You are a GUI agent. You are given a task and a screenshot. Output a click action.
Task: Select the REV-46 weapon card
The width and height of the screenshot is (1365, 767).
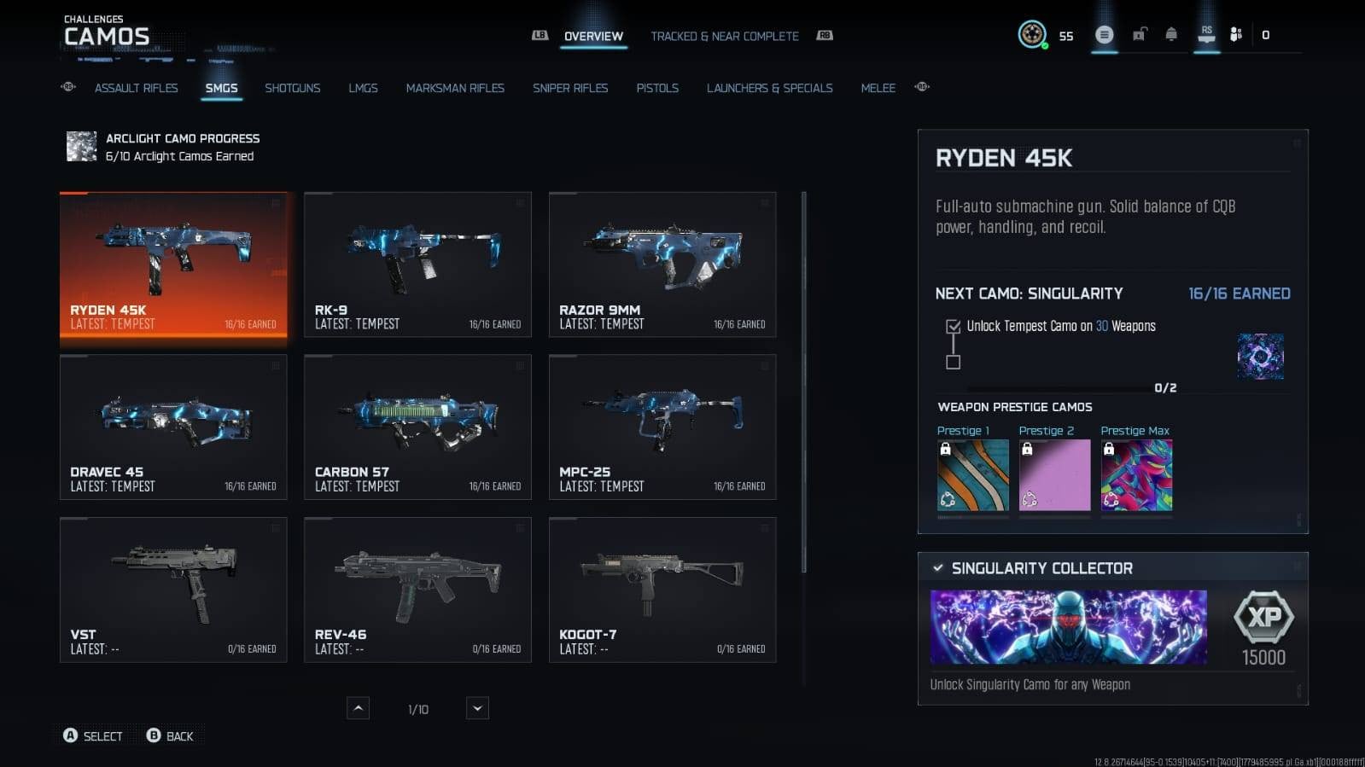tap(417, 590)
